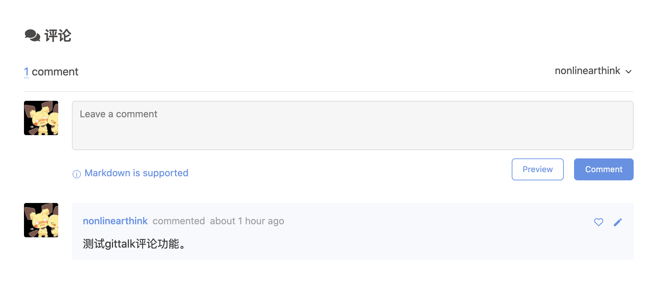Focus the Leave a comment text box

[x=352, y=125]
